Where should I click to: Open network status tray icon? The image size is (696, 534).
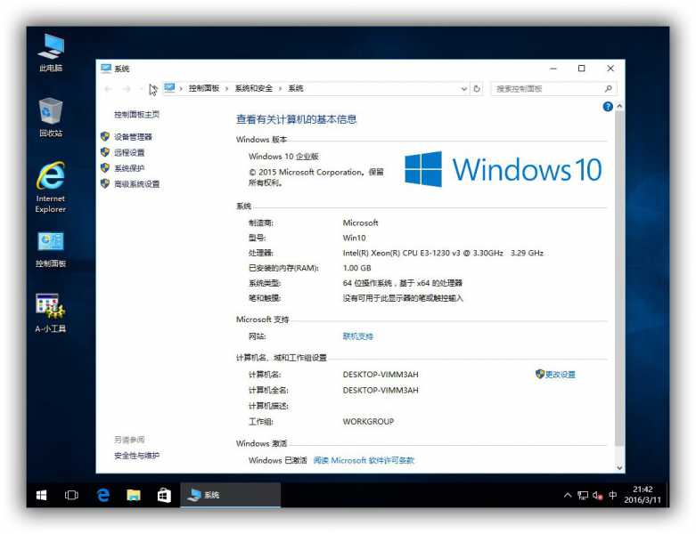(583, 495)
